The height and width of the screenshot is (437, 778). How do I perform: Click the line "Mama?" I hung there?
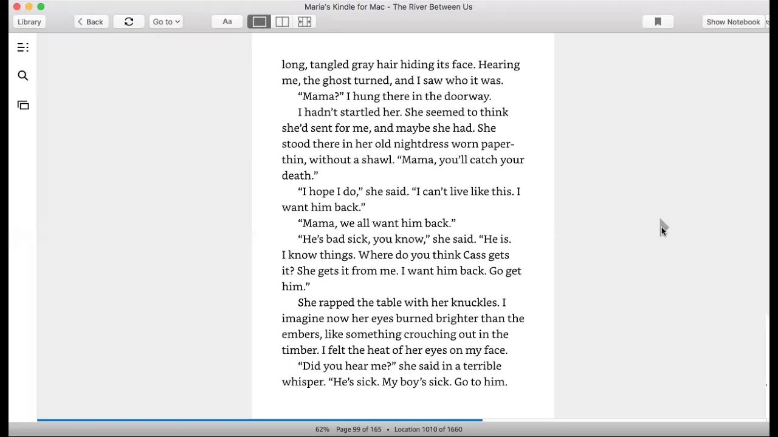pos(394,96)
